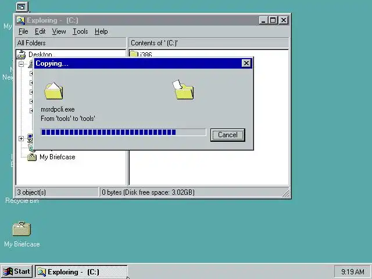Click the Exploring - (C:) taskbar button
The width and height of the screenshot is (372, 279).
pyautogui.click(x=81, y=271)
